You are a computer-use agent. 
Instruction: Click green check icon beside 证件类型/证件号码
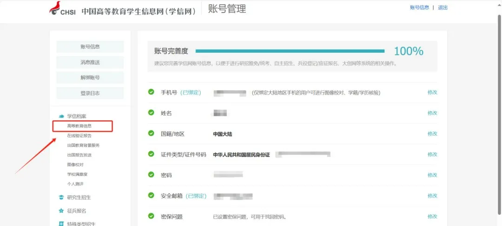click(151, 154)
